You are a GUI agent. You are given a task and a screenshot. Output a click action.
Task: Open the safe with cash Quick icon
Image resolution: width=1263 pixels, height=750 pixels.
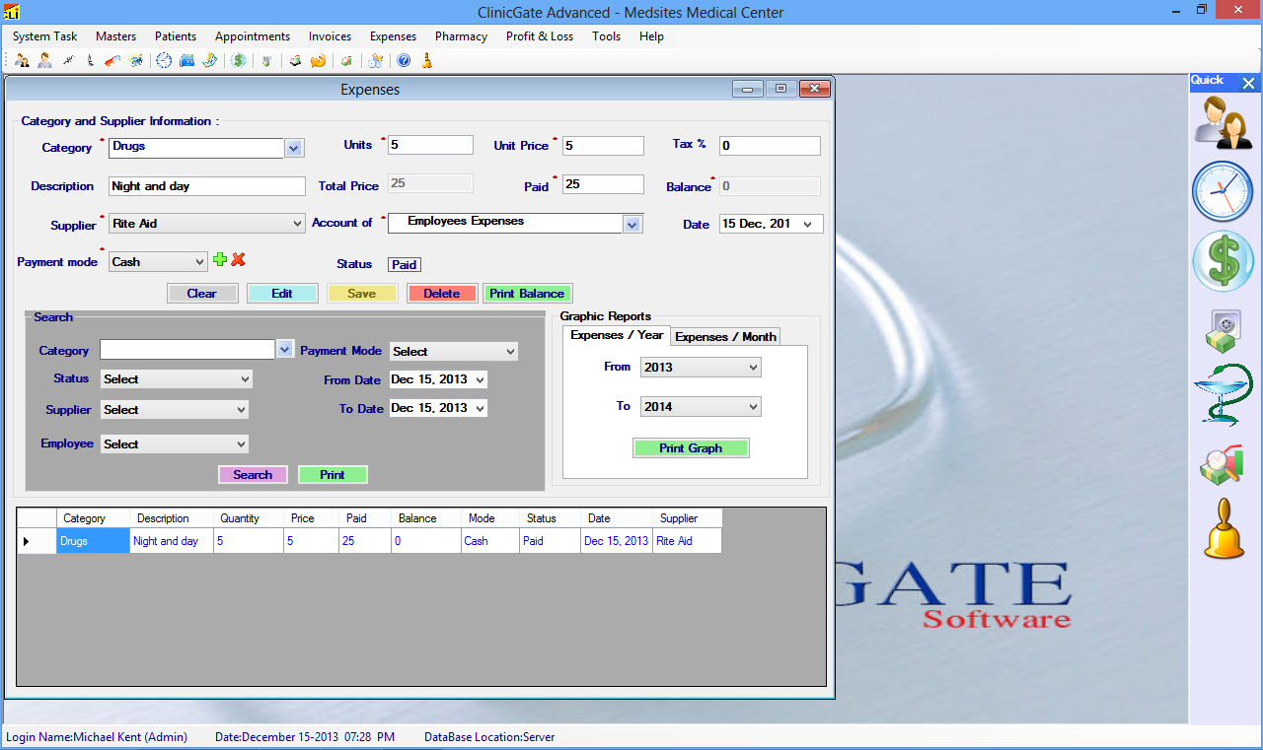[1223, 330]
